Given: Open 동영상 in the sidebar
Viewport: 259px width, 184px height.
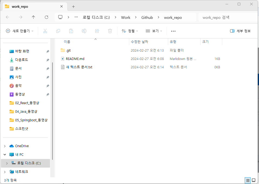Looking at the screenshot, I should pyautogui.click(x=20, y=94).
